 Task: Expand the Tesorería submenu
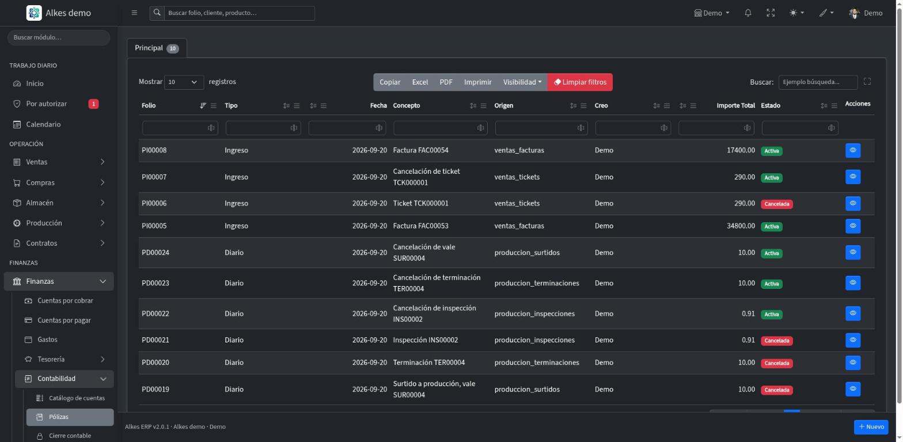coord(64,359)
